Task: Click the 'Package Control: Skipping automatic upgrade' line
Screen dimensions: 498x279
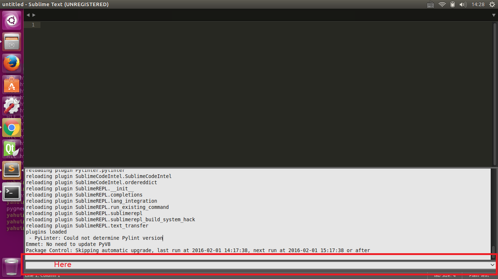Action: click(x=198, y=250)
